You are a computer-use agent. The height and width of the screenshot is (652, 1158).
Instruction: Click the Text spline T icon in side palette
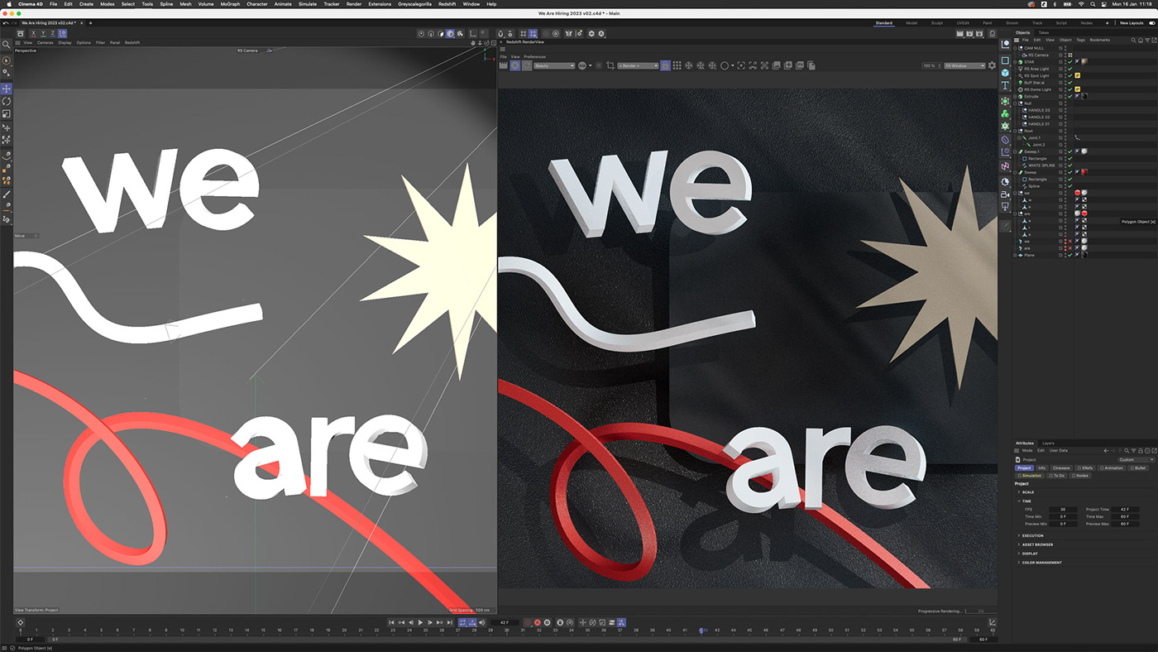[1005, 85]
